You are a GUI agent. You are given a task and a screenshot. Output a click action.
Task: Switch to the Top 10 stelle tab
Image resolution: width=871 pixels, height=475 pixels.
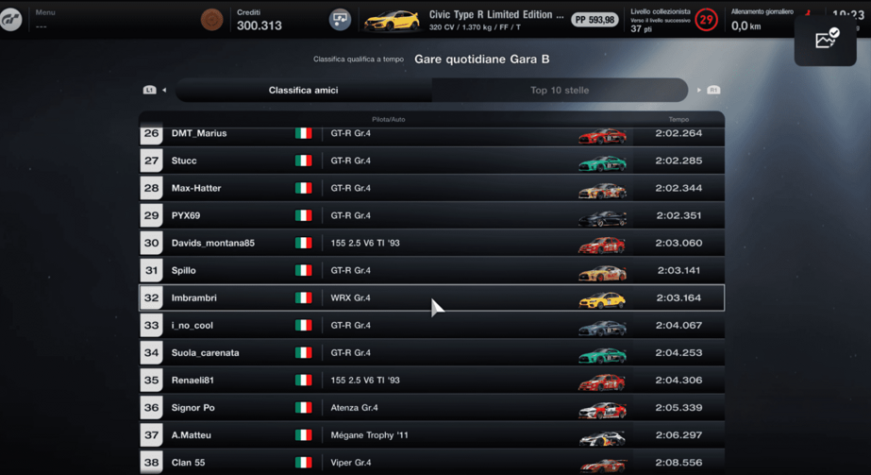[559, 91]
